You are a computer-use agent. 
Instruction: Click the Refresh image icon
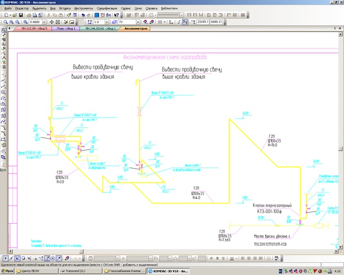(66, 22)
